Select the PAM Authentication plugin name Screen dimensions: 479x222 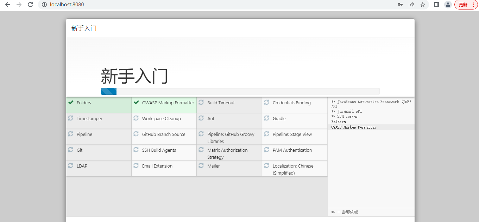coord(292,150)
